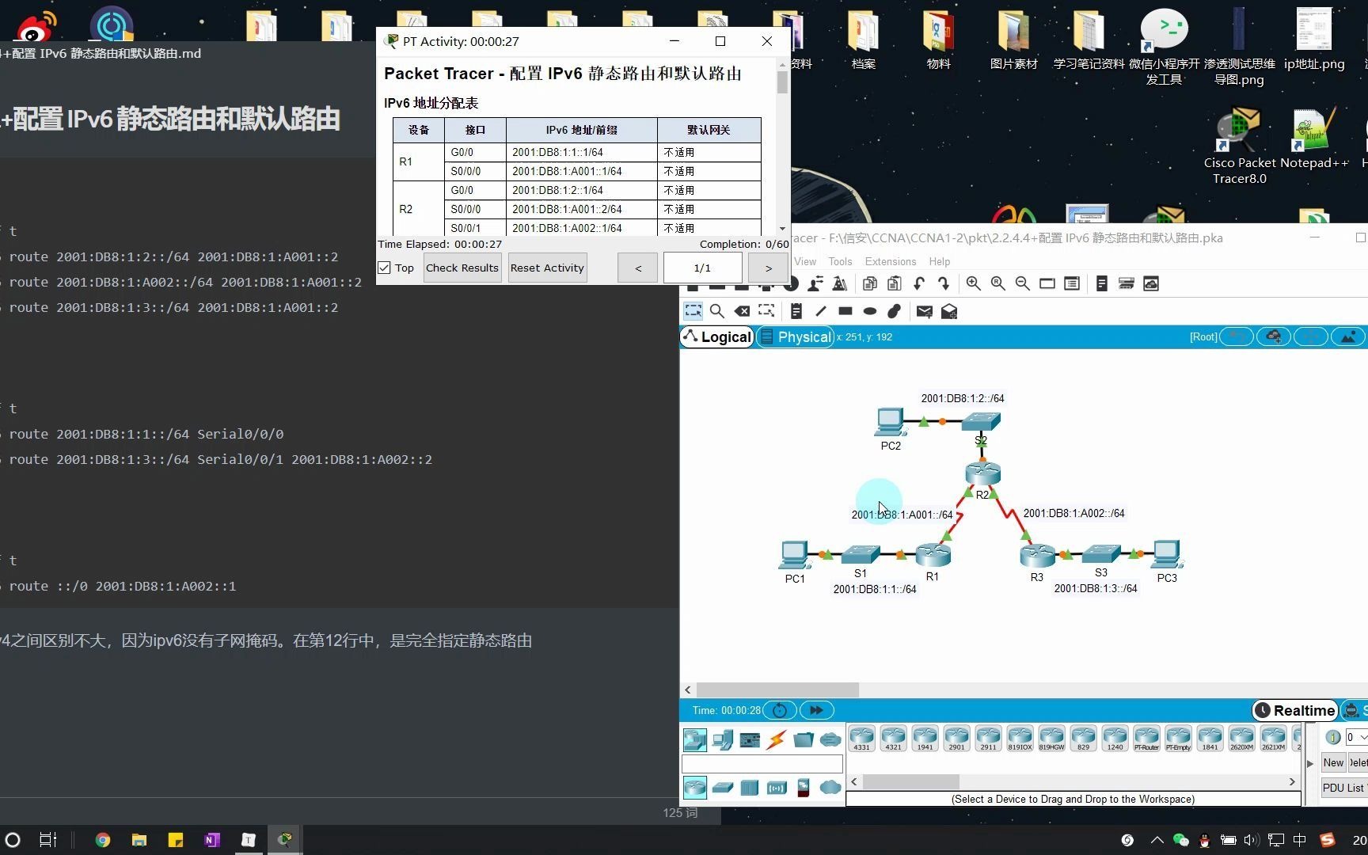Select the Add Simple PDU envelope tool
This screenshot has width=1368, height=855.
pos(924,311)
